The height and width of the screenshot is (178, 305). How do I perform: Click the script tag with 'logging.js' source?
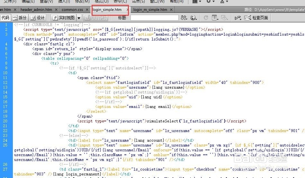point(123,30)
